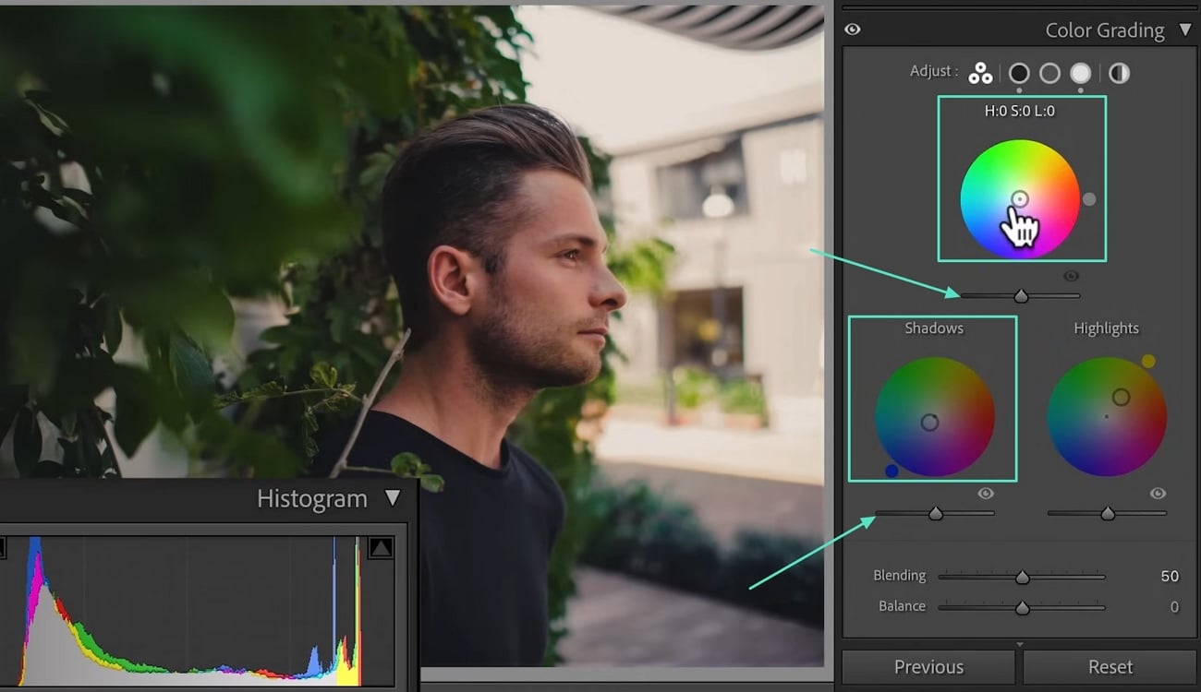
Task: Select the Shadows adjust circle icon
Action: pos(1019,73)
